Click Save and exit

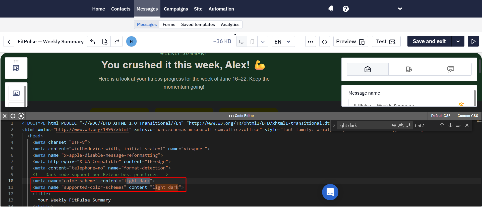coord(429,41)
